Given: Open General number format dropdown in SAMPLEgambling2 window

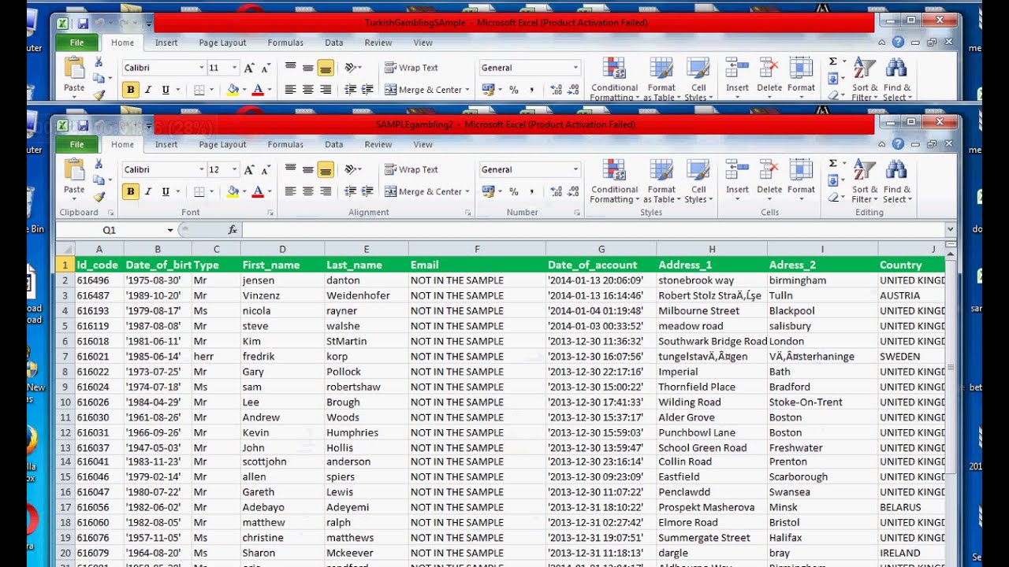Looking at the screenshot, I should 576,169.
